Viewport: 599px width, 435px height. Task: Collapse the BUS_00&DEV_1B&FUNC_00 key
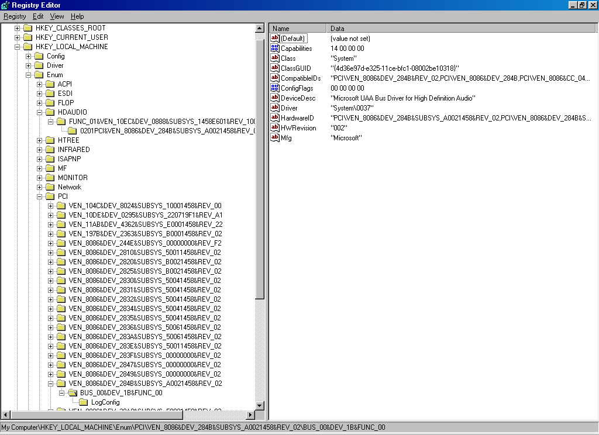pos(61,392)
